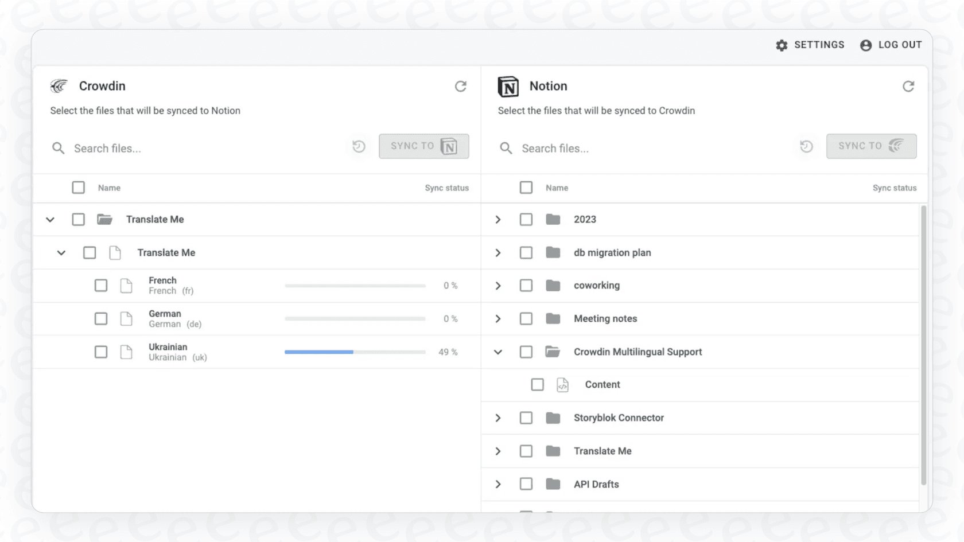
Task: Collapse the Crowdin Multilingual Support folder
Action: 497,352
